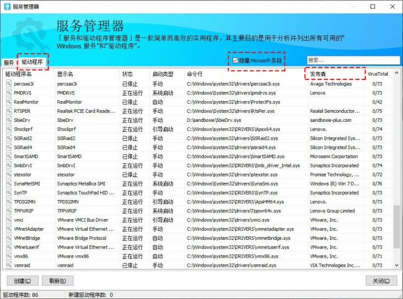The width and height of the screenshot is (403, 299).
Task: Click the Smb_driver_Intel.sys command line cell
Action: pyautogui.click(x=243, y=165)
